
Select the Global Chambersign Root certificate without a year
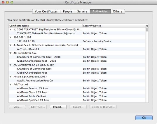[x=77, y=73]
